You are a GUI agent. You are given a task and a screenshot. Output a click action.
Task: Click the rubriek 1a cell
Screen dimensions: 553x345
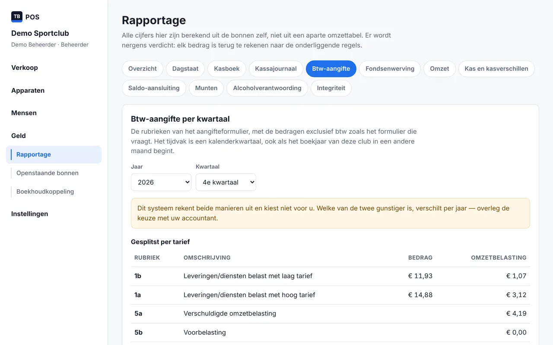(138, 295)
